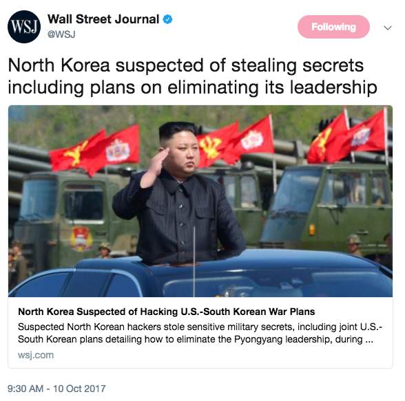Image resolution: width=405 pixels, height=401 pixels.
Task: Click the 10 Oct 2017 date
Action: [80, 389]
